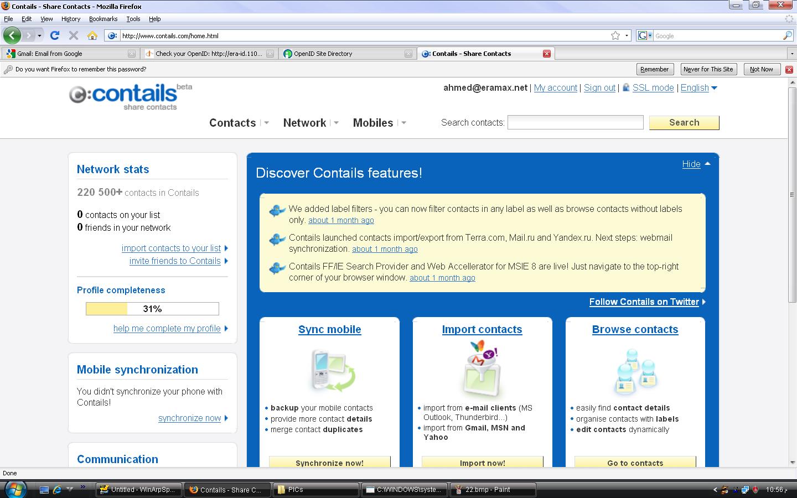
Task: Click the Sync mobile phone illustration
Action: [330, 370]
